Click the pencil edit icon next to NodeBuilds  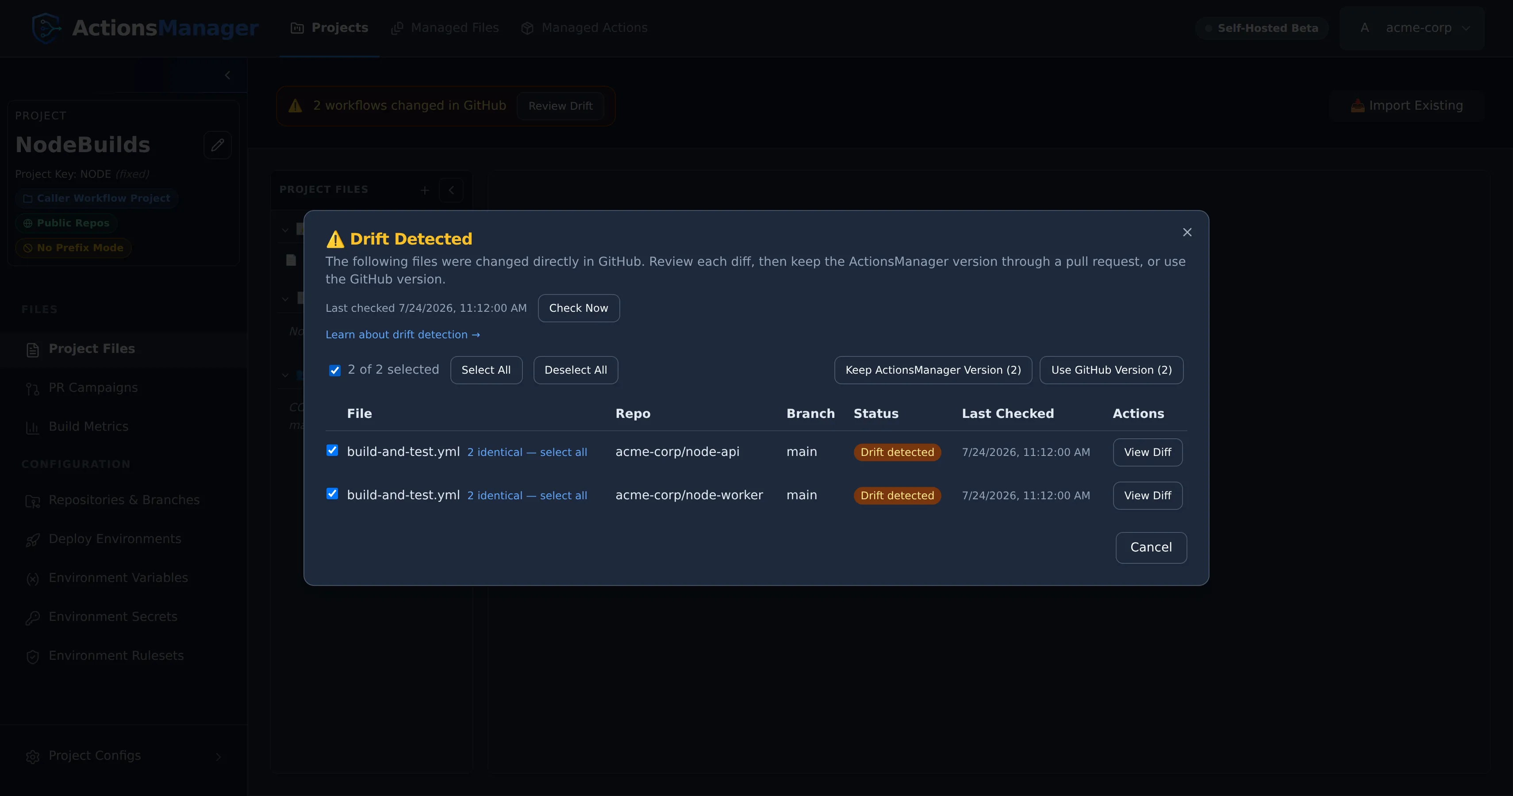click(x=217, y=145)
